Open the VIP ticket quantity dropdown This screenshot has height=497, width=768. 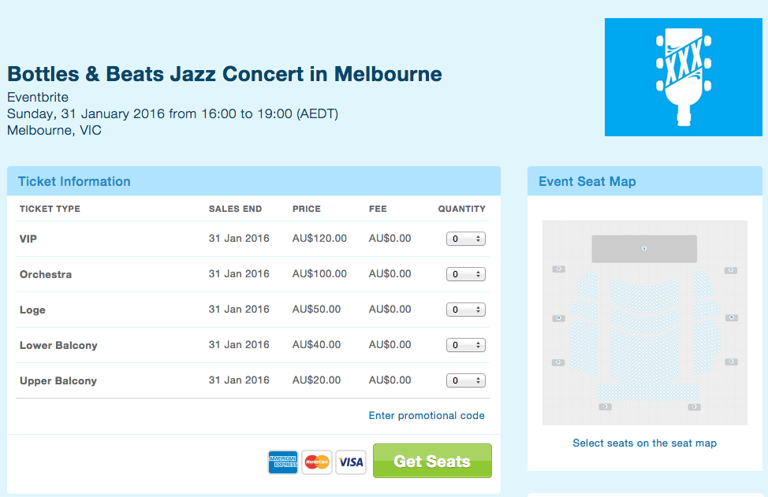click(466, 239)
